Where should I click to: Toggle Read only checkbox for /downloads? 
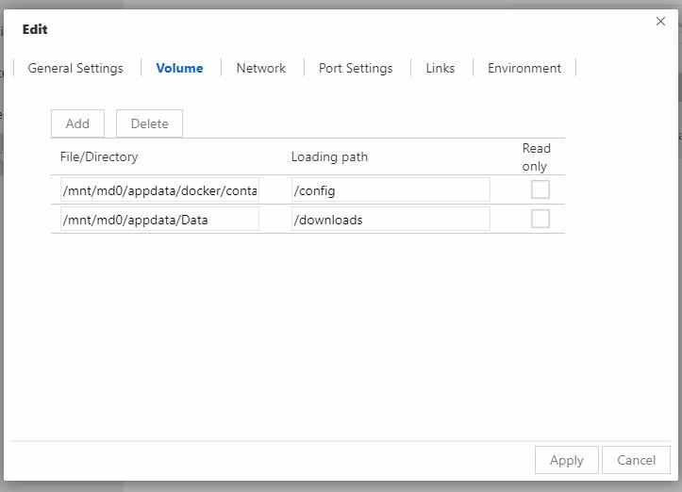540,219
